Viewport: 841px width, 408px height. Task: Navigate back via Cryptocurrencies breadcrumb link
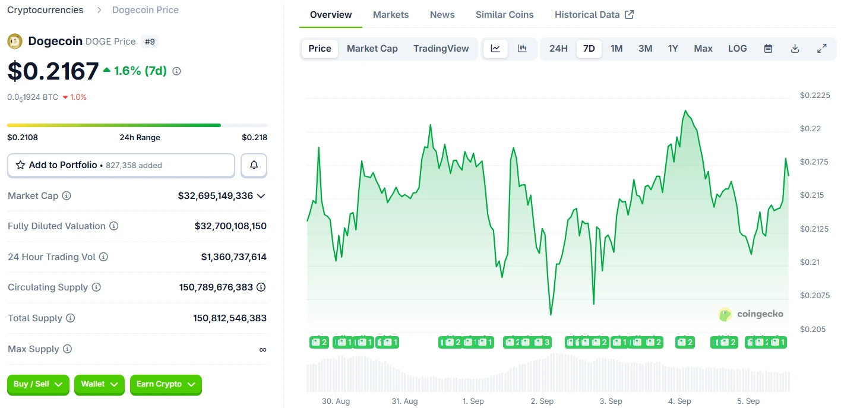[45, 10]
